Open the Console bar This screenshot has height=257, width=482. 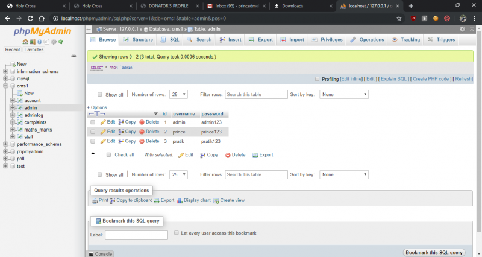[x=101, y=254]
